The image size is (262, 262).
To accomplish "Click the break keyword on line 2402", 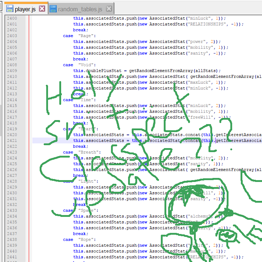I will pos(80,30).
